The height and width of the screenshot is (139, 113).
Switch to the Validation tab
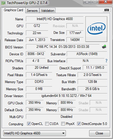point(47,11)
